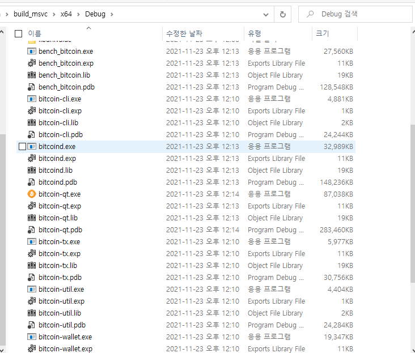The width and height of the screenshot is (415, 353).
Task: Click the search magnifier icon
Action: tap(310, 14)
